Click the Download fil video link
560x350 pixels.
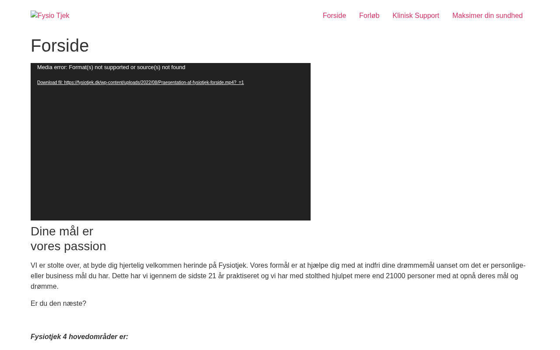pos(140,82)
